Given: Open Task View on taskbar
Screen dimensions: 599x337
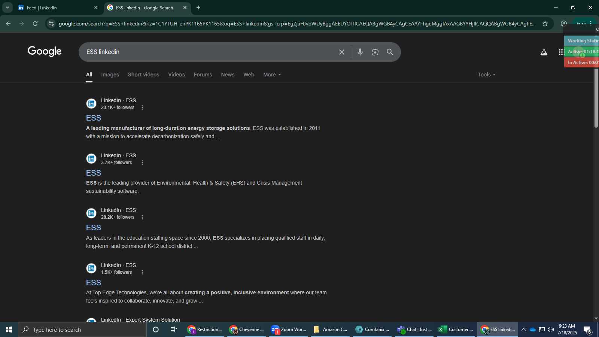Looking at the screenshot, I should (174, 330).
